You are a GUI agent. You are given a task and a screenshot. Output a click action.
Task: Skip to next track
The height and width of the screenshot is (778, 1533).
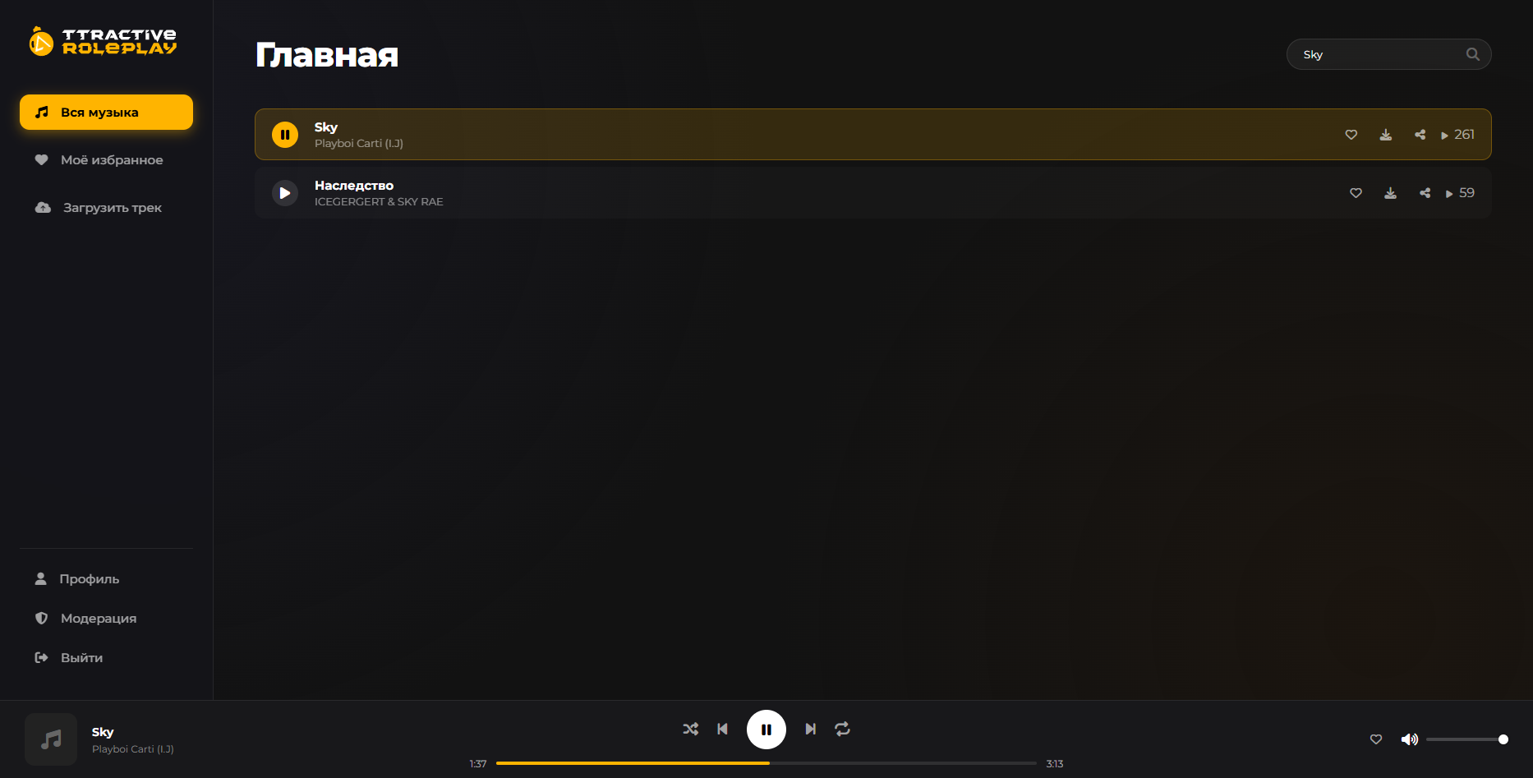[811, 729]
